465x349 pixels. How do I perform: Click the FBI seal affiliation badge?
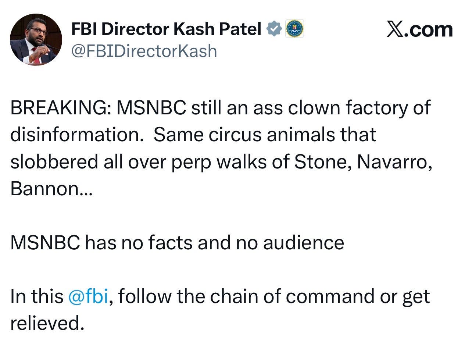point(294,29)
